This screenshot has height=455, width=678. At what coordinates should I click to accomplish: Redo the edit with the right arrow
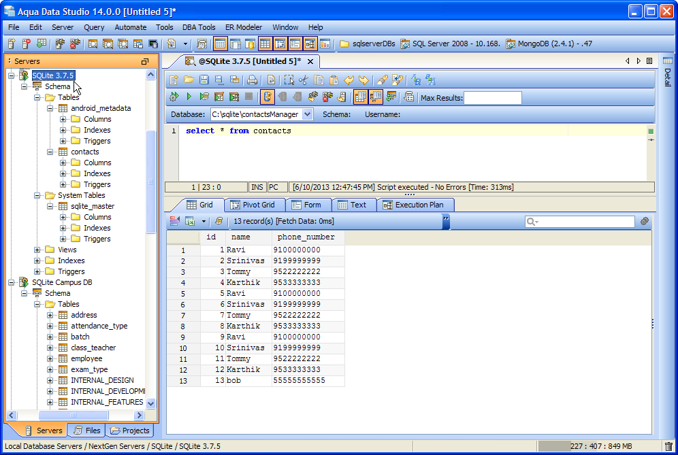tap(364, 80)
